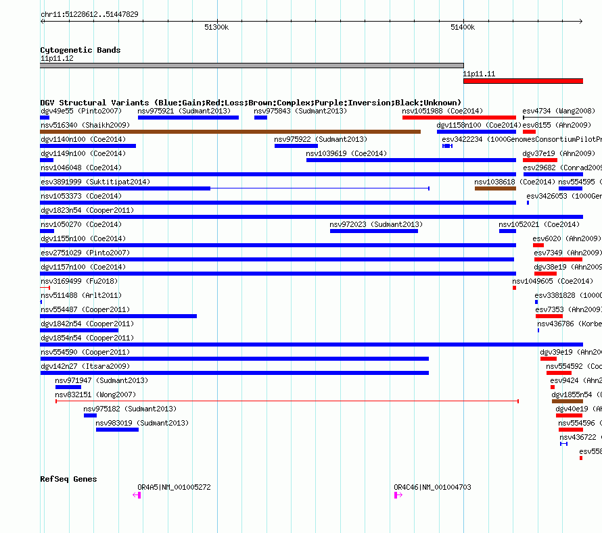Click the nsv983019 (Sudmant2013) gain bar
602x533 pixels.
pyautogui.click(x=117, y=430)
